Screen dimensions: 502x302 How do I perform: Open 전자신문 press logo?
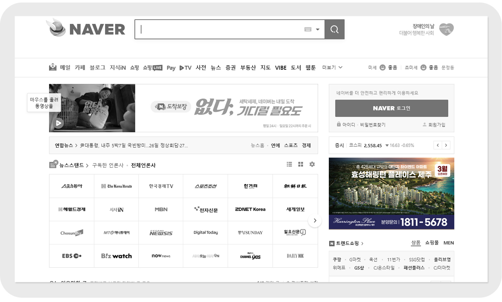206,209
